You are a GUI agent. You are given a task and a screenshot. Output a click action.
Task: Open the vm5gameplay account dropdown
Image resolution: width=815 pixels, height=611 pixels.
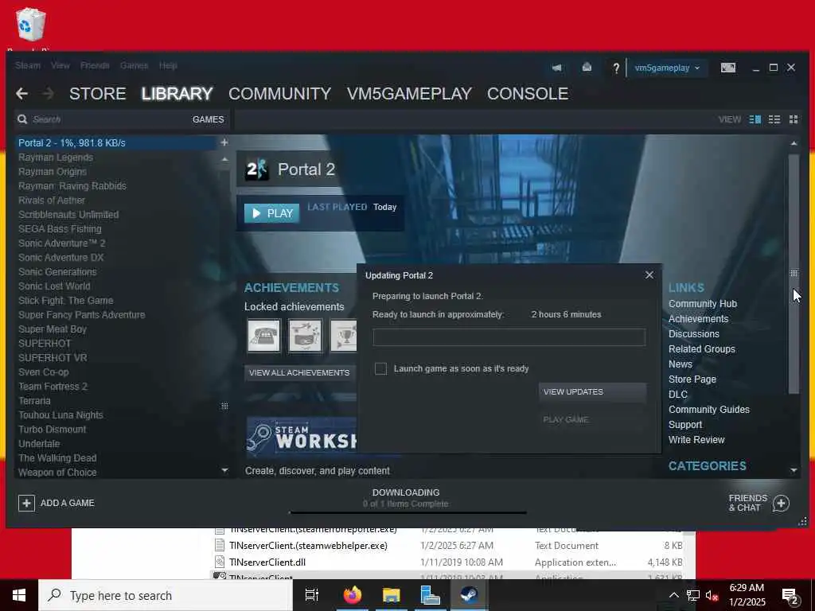tap(667, 68)
